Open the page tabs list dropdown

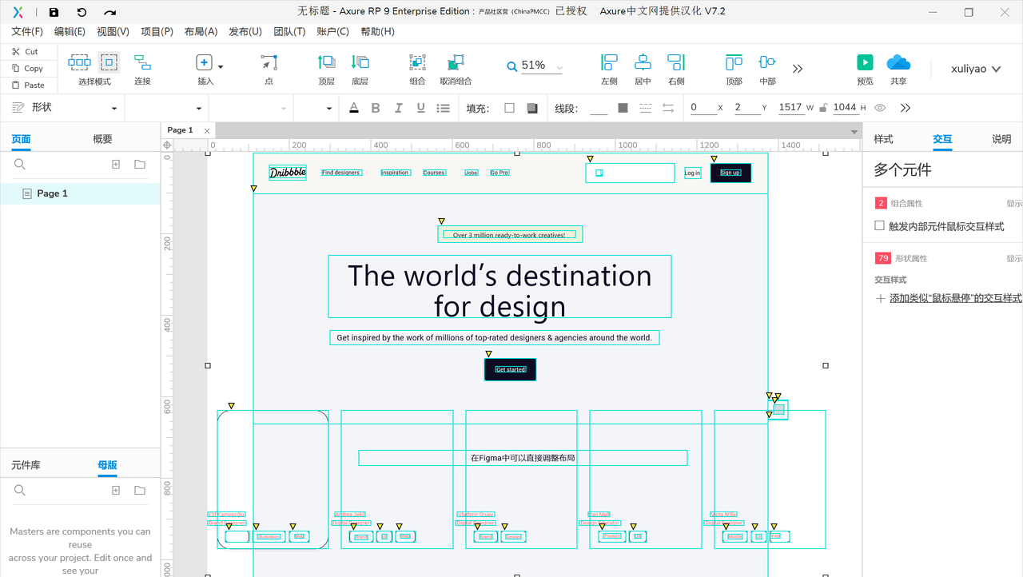click(x=854, y=132)
